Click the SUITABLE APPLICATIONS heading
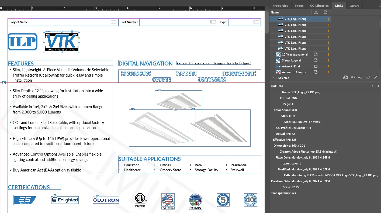Screen dimensions: 381x213 click(150, 159)
